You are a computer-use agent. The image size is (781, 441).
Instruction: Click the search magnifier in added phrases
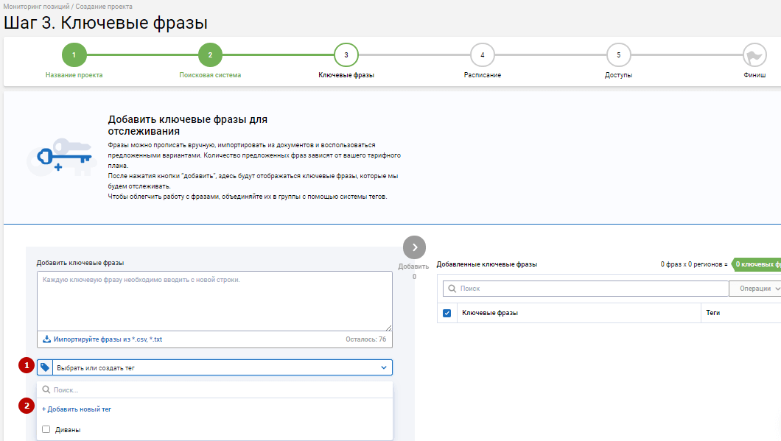(451, 289)
